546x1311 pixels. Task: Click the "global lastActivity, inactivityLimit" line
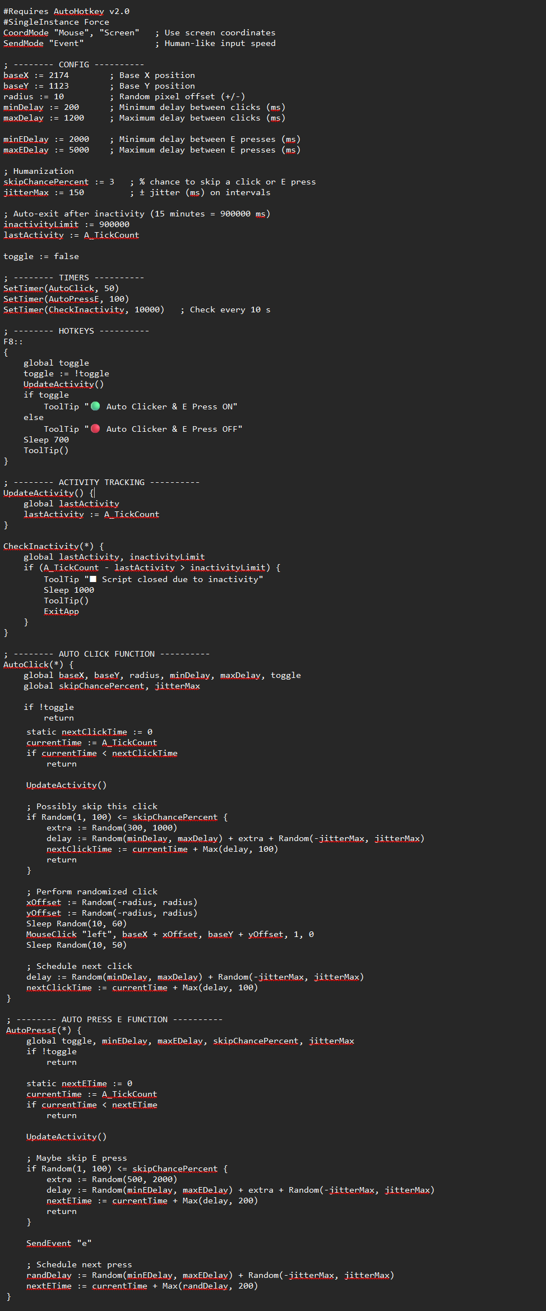point(114,557)
